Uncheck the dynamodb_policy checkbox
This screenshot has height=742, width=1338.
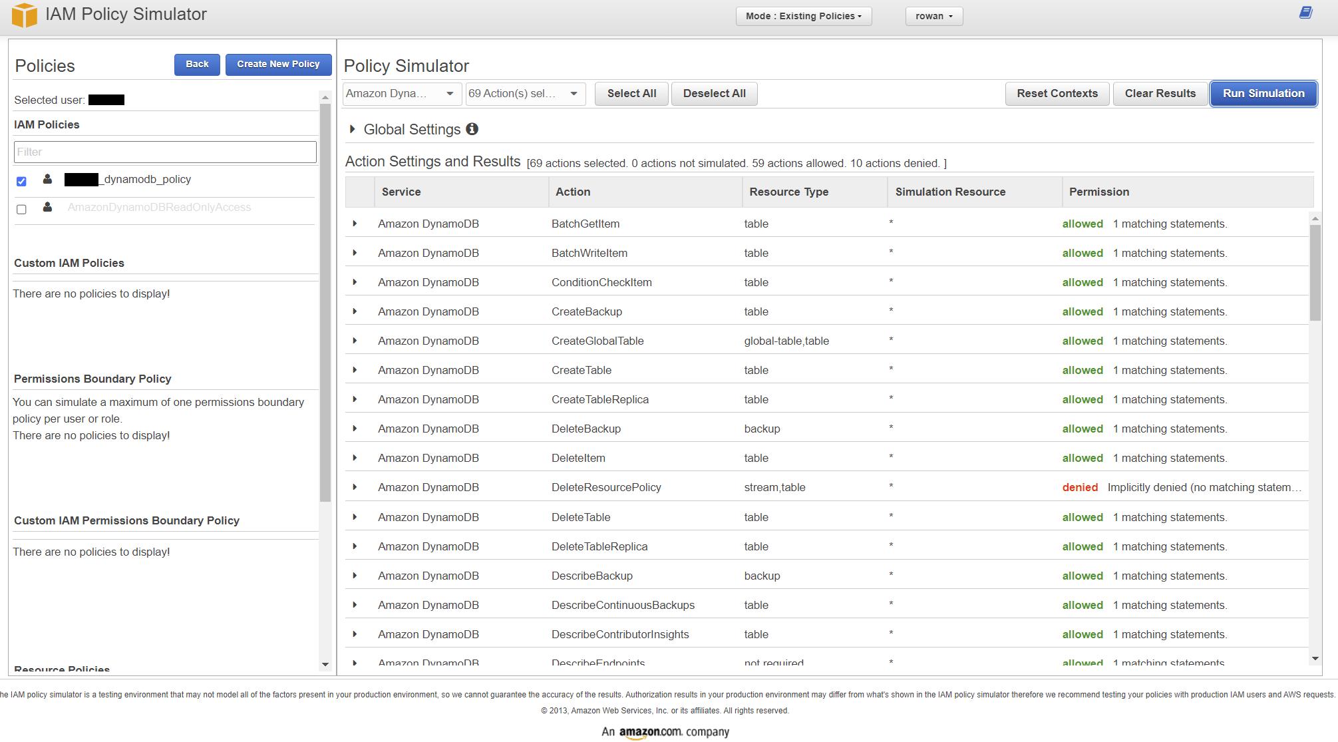21,181
